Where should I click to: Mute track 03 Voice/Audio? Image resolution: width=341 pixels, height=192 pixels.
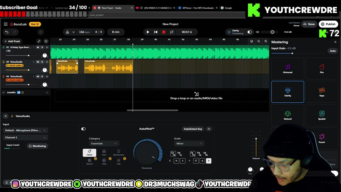[38, 77]
